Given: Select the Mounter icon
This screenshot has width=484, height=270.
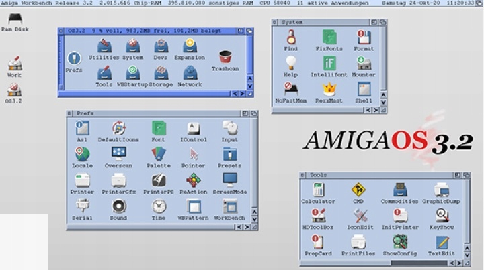Looking at the screenshot, I should 364,63.
